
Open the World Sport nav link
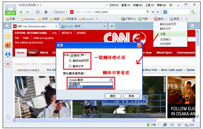(x=164, y=53)
